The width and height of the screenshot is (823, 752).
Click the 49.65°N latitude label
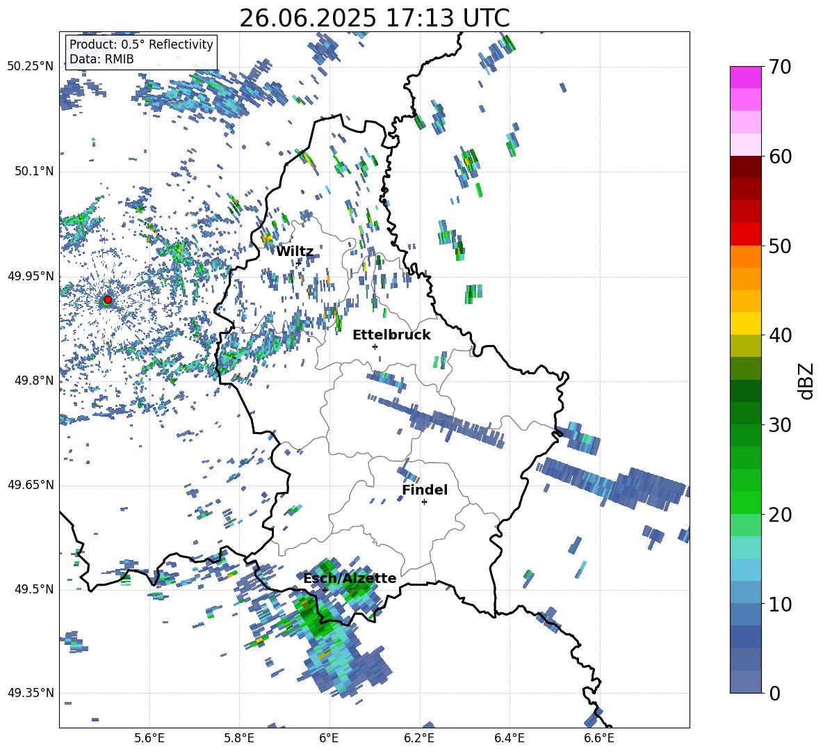click(x=31, y=485)
